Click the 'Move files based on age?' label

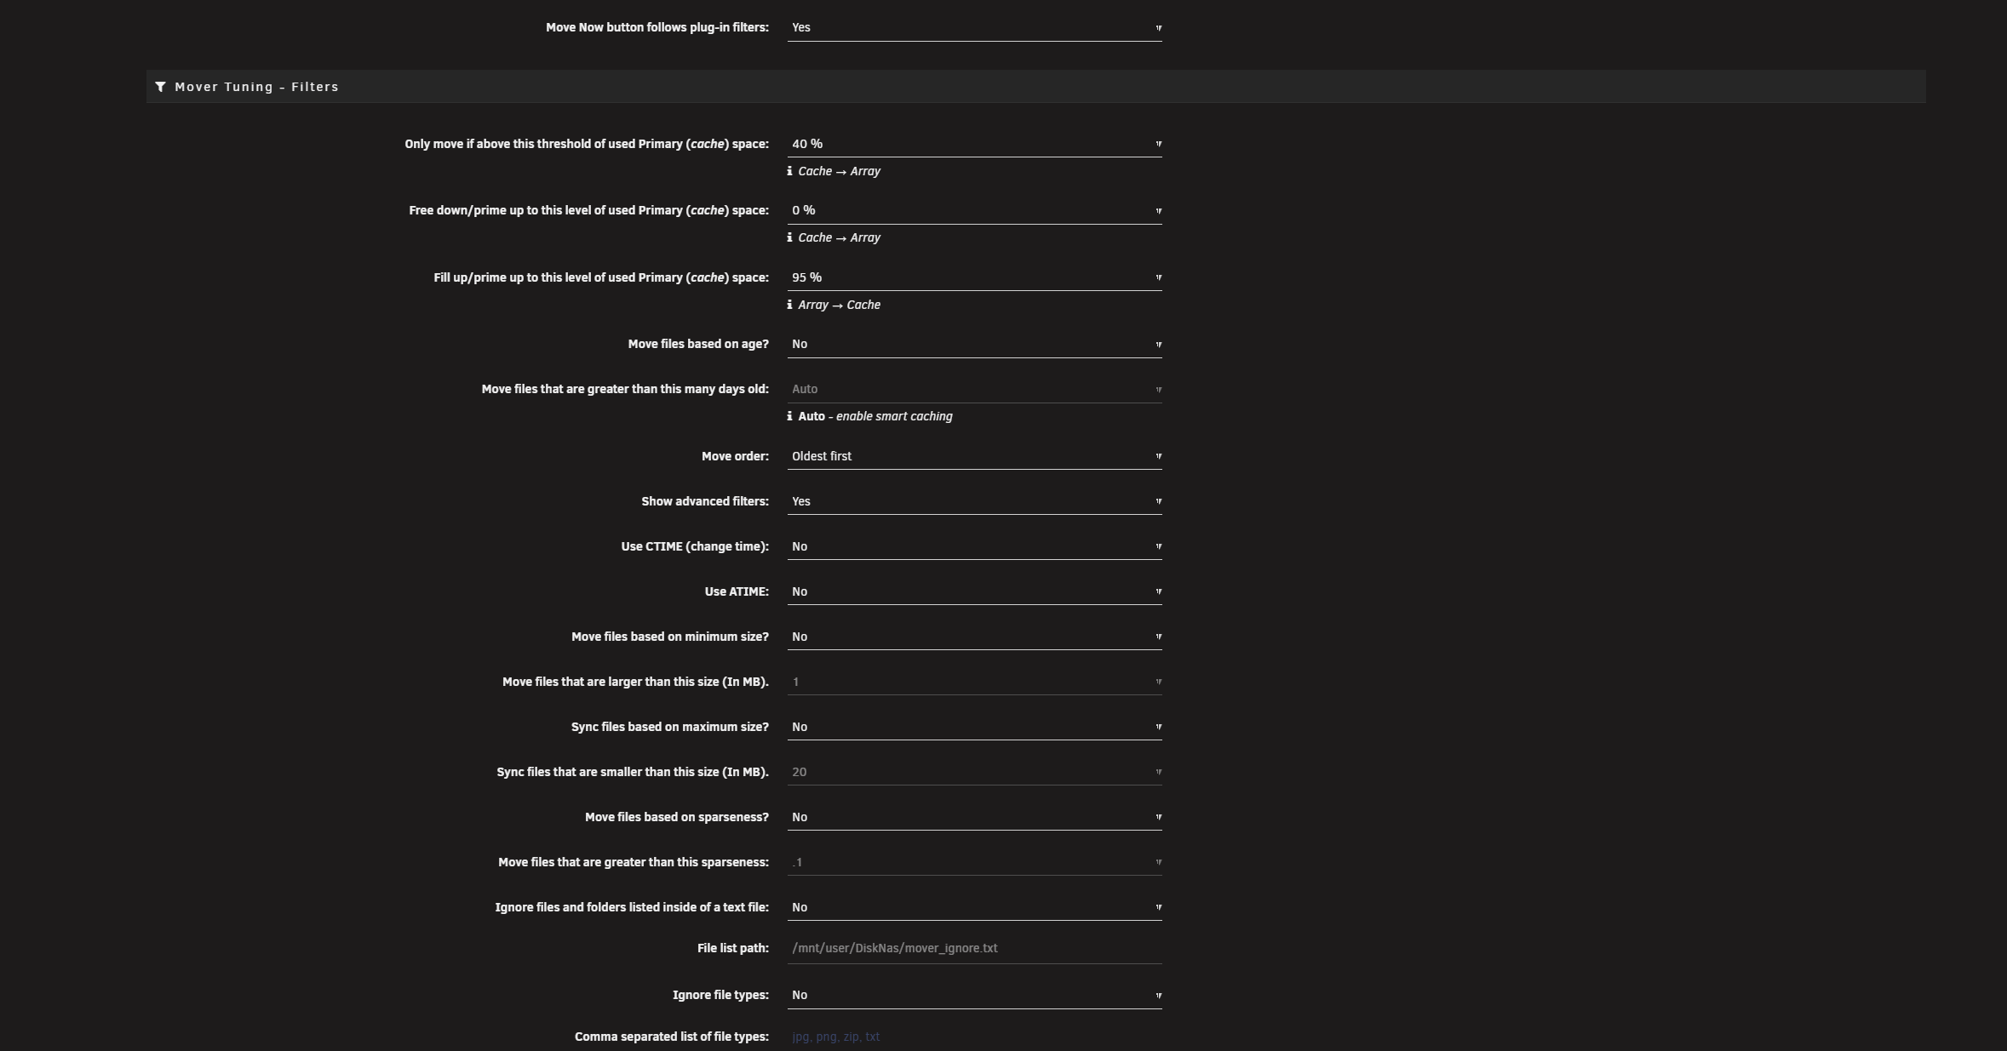pyautogui.click(x=698, y=344)
